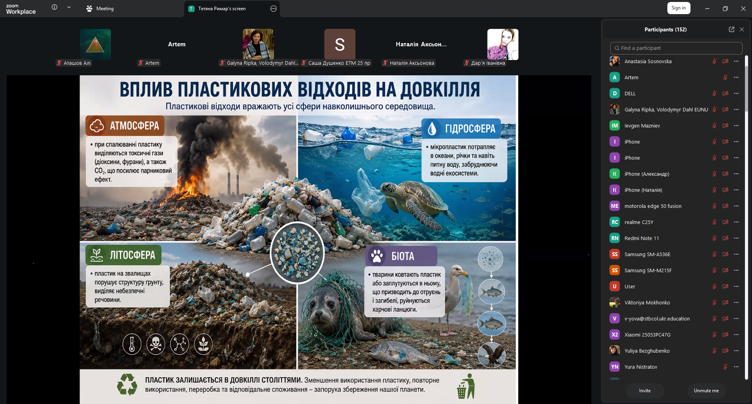Open screen share options ellipsis menu
The height and width of the screenshot is (404, 752).
click(274, 9)
